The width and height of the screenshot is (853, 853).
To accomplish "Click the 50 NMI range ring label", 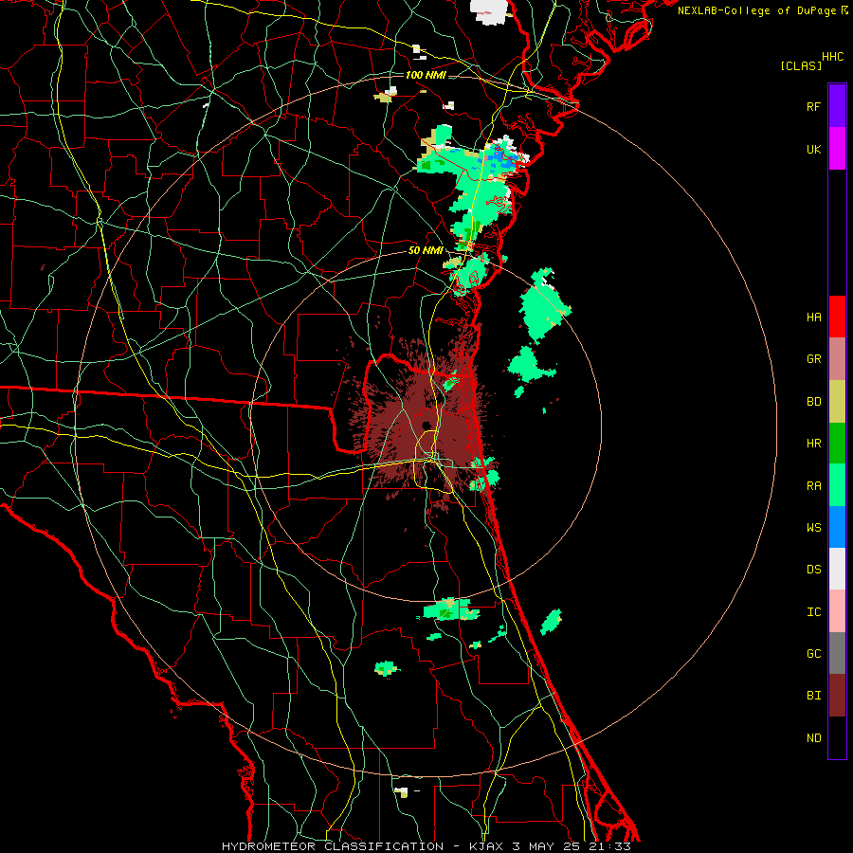I will pos(426,250).
